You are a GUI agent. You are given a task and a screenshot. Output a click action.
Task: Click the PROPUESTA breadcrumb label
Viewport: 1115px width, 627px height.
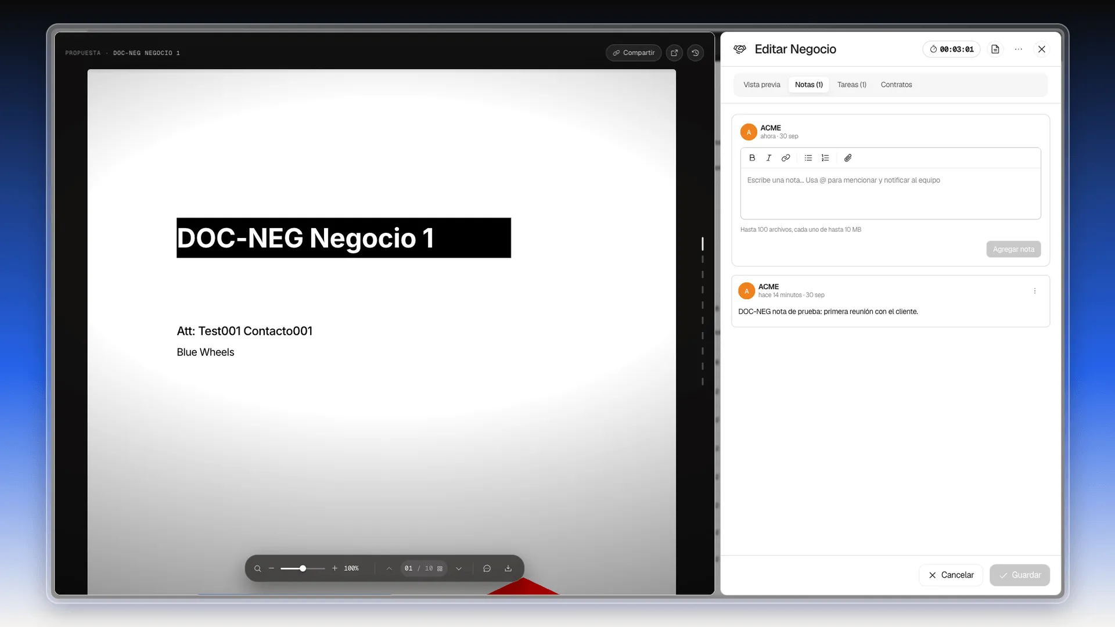[83, 53]
